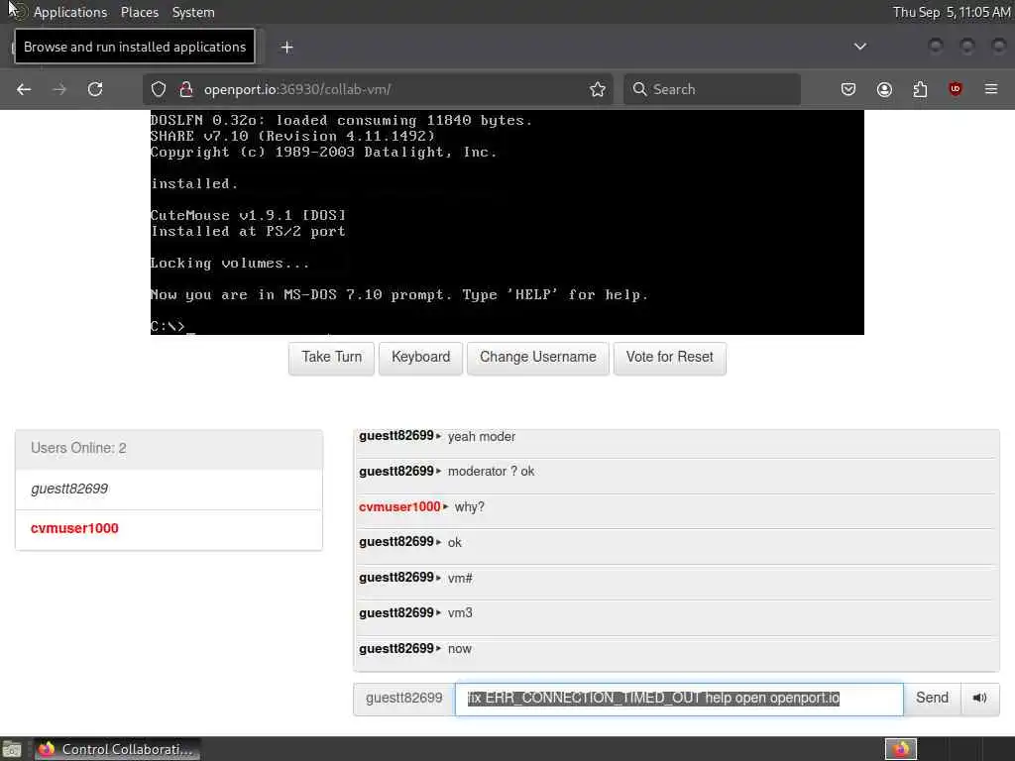
Task: Click the browser Search field
Action: (x=712, y=89)
